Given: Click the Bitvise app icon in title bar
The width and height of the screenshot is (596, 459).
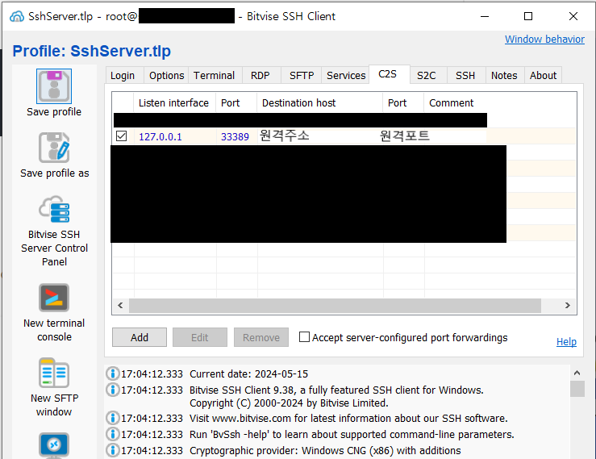Looking at the screenshot, I should (17, 16).
